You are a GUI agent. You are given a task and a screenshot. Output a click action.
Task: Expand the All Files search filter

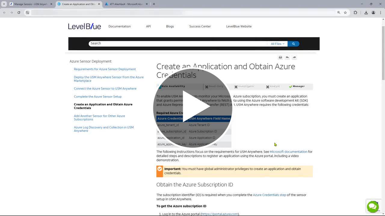(277, 44)
